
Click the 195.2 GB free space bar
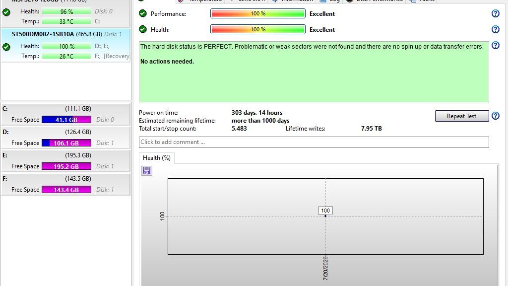tap(66, 166)
